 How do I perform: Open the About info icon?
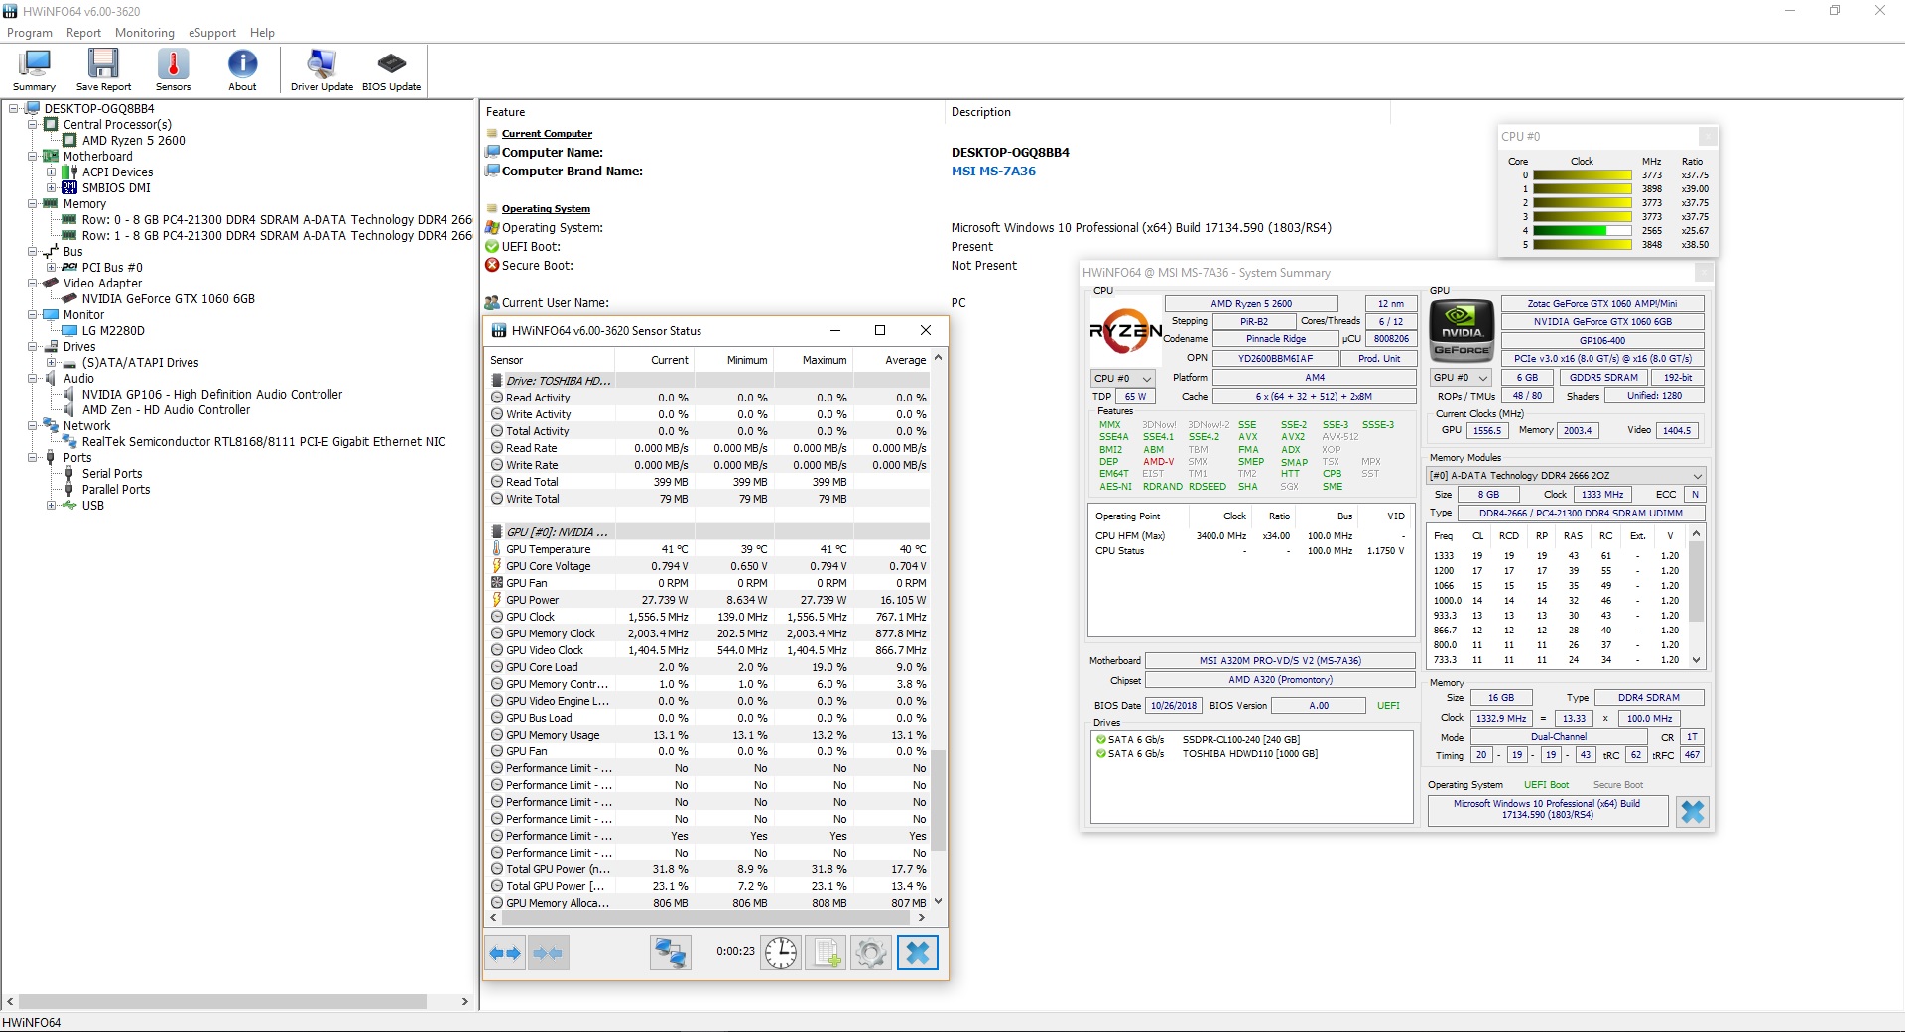[x=242, y=69]
